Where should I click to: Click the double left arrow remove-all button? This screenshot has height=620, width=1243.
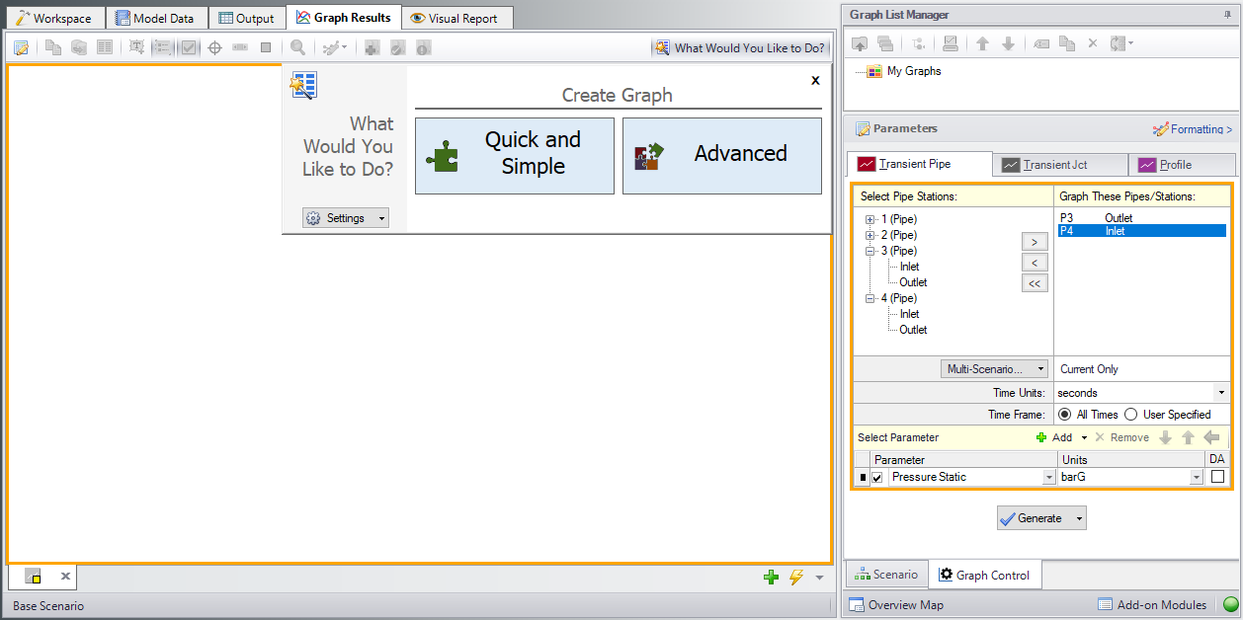coord(1034,283)
